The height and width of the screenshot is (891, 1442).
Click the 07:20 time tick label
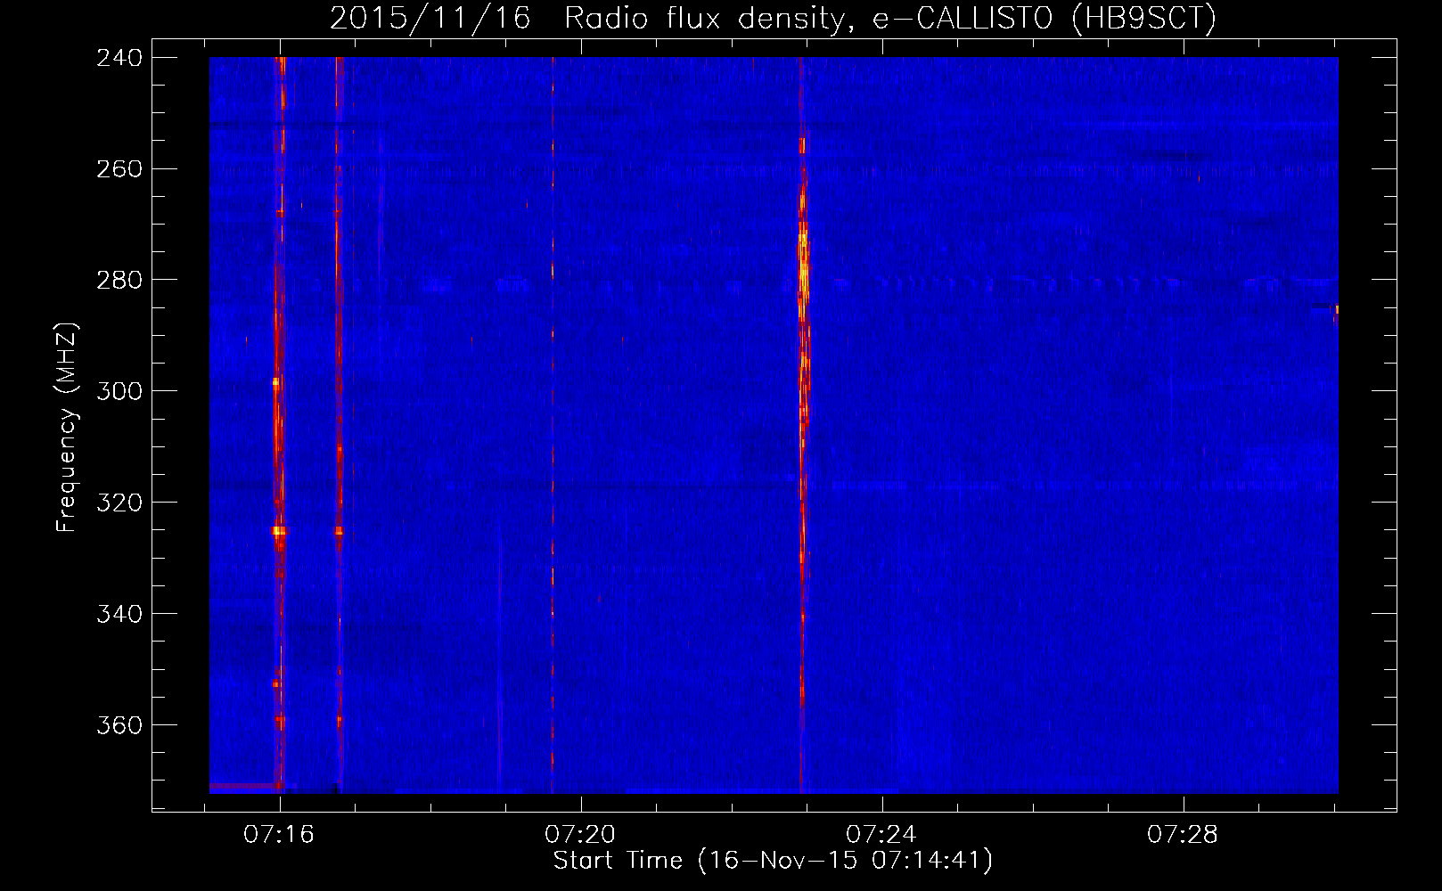pyautogui.click(x=580, y=835)
